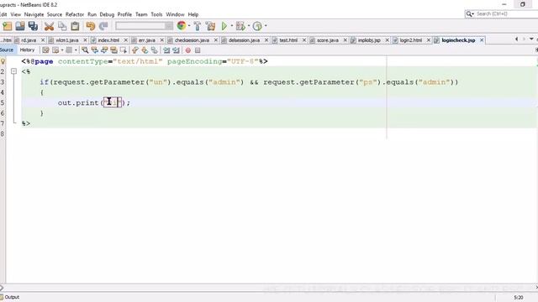Screen dimensions: 538x302
Task: Click the lightbulb hint icon on line 1
Action: [3, 61]
